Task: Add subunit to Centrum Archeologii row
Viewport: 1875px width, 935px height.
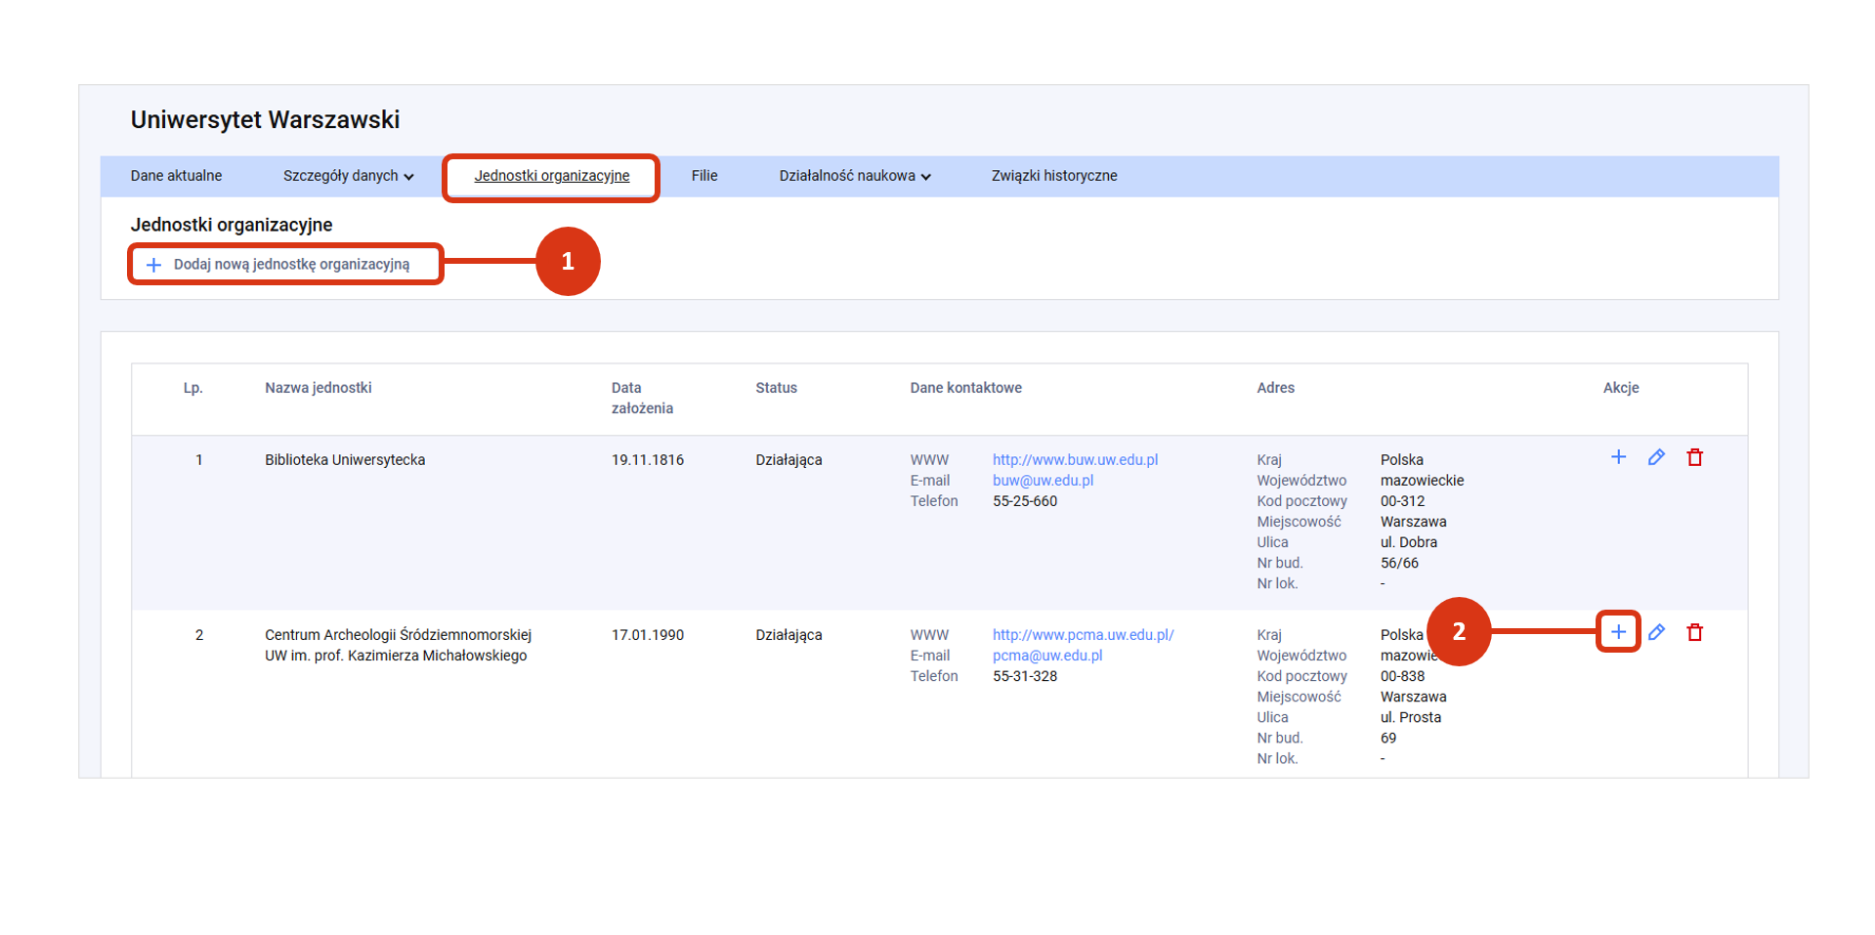Action: [1618, 632]
